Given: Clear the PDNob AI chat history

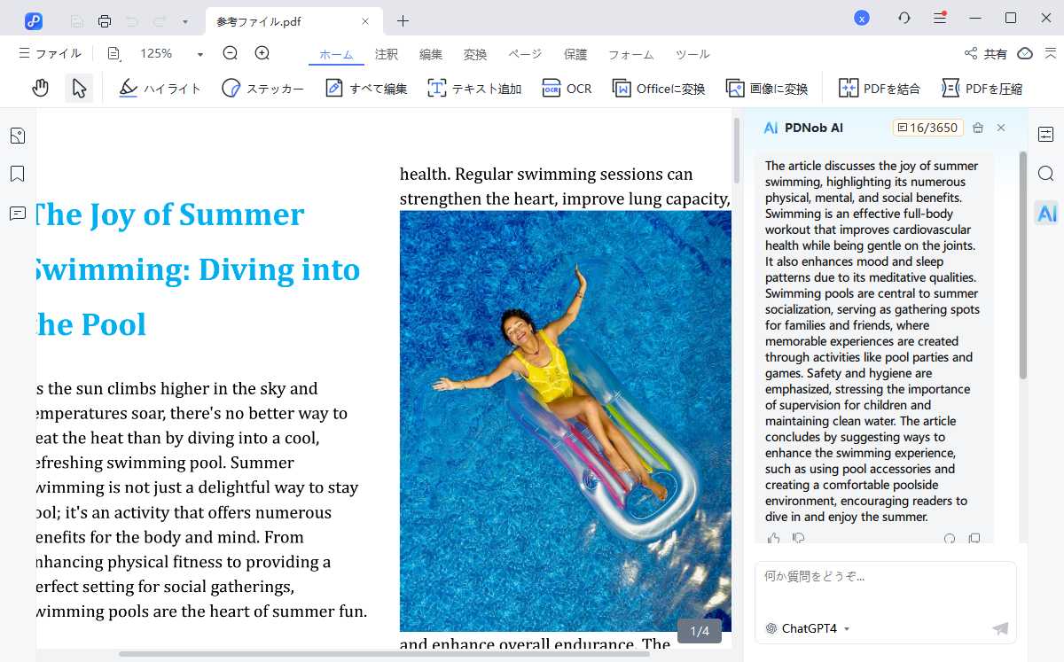Looking at the screenshot, I should click(978, 128).
